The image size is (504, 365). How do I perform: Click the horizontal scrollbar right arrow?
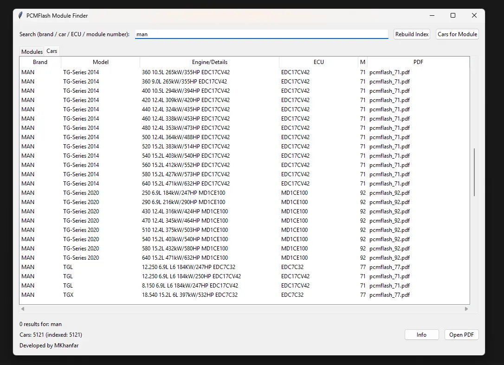coord(466,309)
